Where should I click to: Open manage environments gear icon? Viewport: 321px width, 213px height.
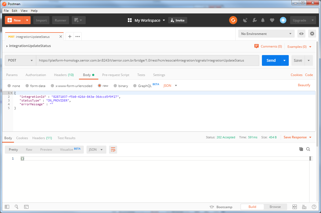pos(312,34)
